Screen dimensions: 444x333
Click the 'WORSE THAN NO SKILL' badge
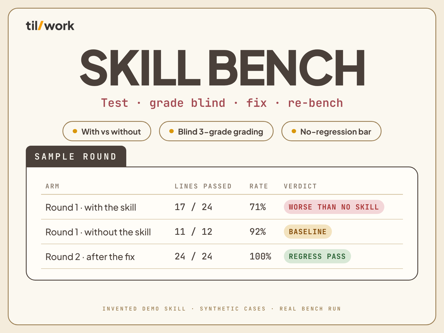click(334, 207)
